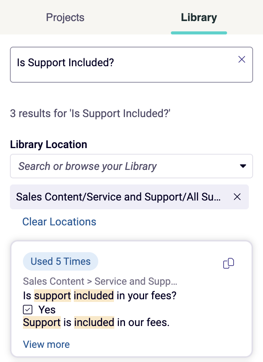Select the Library tab
The width and height of the screenshot is (263, 362).
199,18
